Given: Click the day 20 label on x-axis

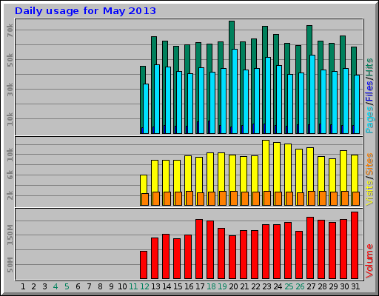Looking at the screenshot, I should (233, 286).
